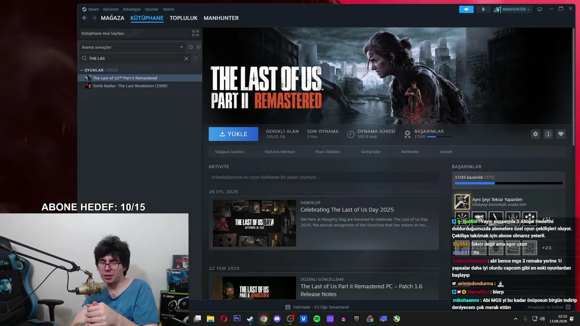Screen dimensions: 580x326
Task: Click the BAŞARIMLAR progress bar in header
Action: 439,136
